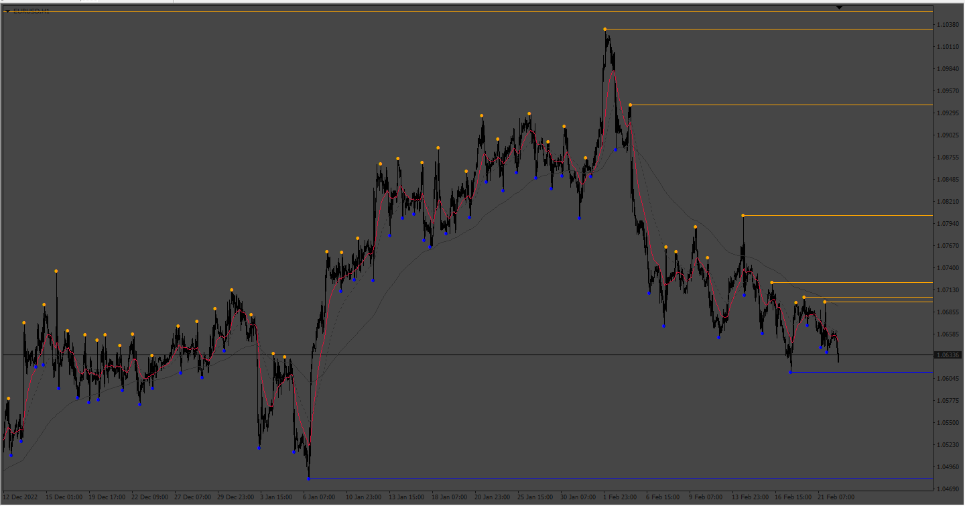This screenshot has width=965, height=506.
Task: Click the 15 Dec 01:00 time label
Action: [64, 498]
